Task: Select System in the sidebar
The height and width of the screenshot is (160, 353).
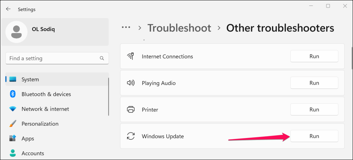Action: (57, 79)
